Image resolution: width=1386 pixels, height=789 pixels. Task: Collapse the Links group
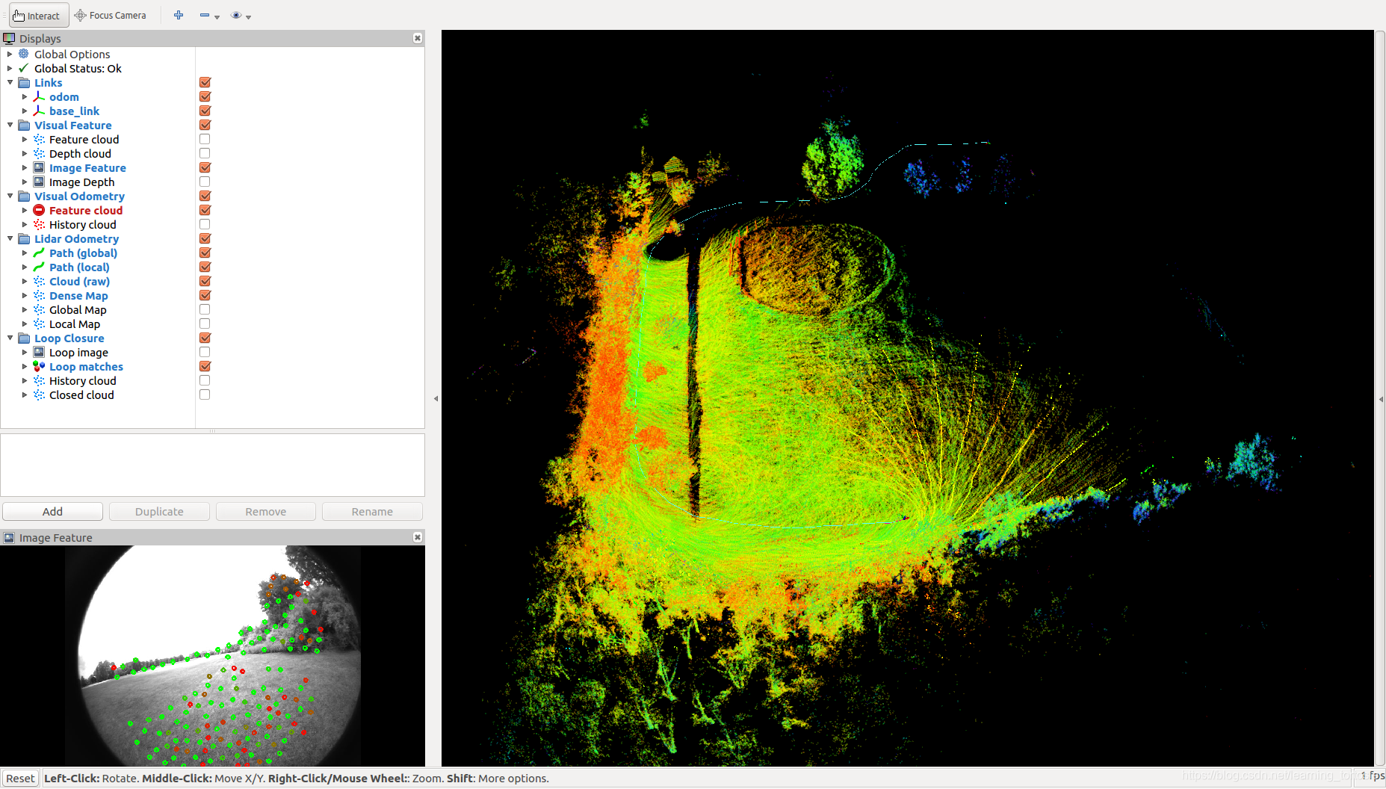click(10, 82)
